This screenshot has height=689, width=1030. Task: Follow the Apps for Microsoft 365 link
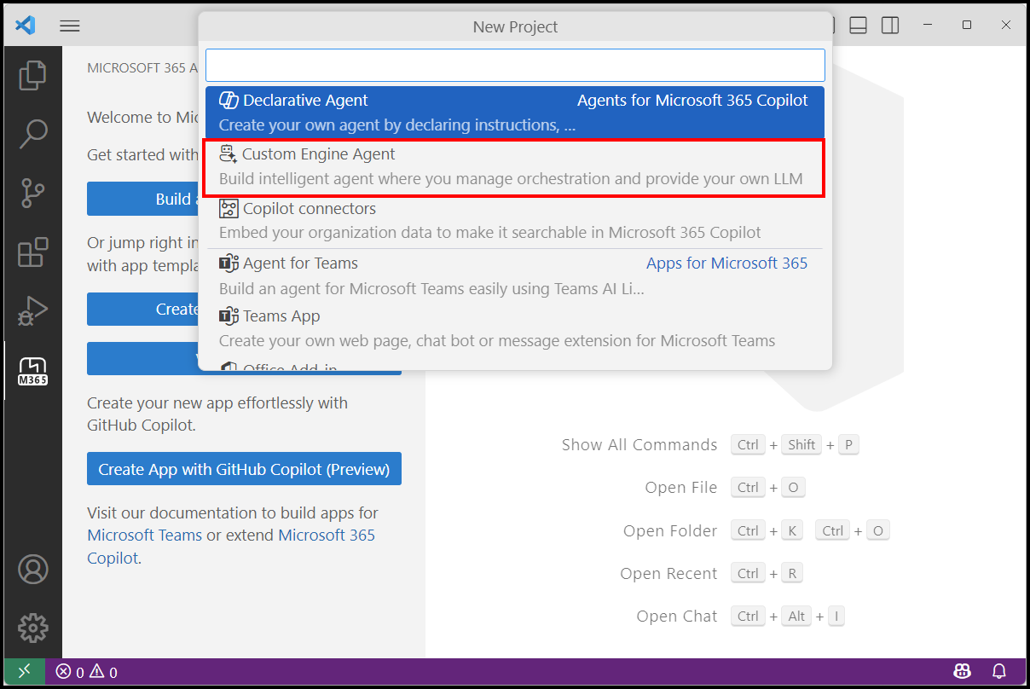click(726, 263)
